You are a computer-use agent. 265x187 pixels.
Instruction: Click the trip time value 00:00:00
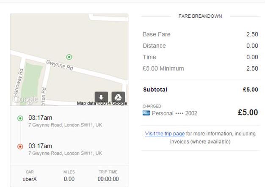point(108,179)
